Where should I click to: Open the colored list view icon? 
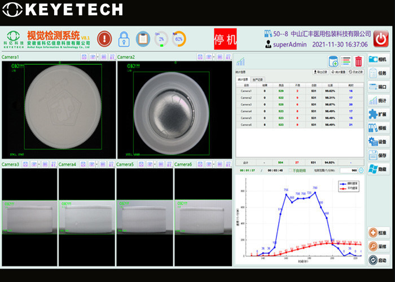[346, 61]
